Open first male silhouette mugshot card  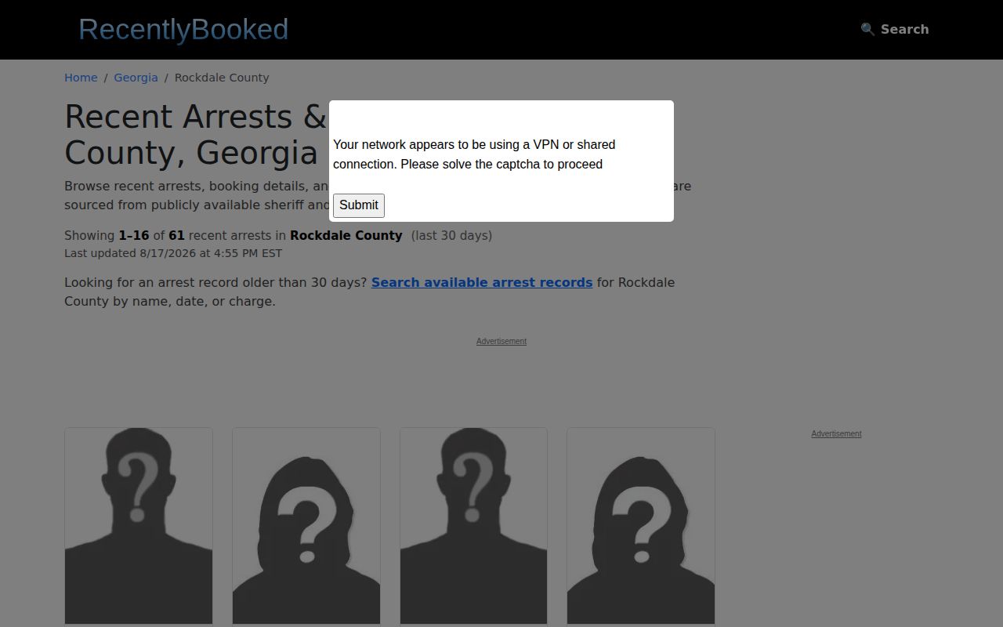tap(139, 526)
